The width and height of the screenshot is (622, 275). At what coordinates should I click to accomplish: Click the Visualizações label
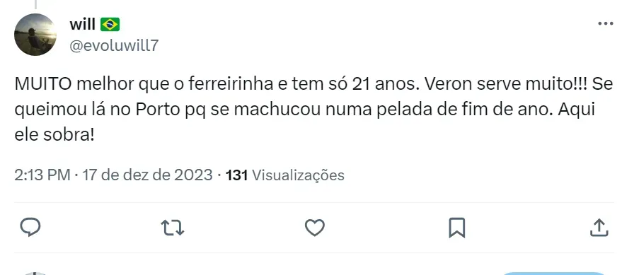tap(298, 175)
